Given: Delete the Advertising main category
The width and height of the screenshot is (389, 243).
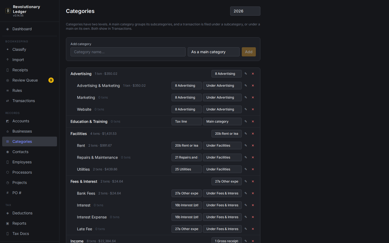Looking at the screenshot, I should click(x=253, y=74).
